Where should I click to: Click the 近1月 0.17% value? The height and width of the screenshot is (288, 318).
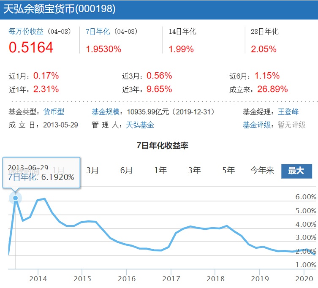[x=46, y=76]
